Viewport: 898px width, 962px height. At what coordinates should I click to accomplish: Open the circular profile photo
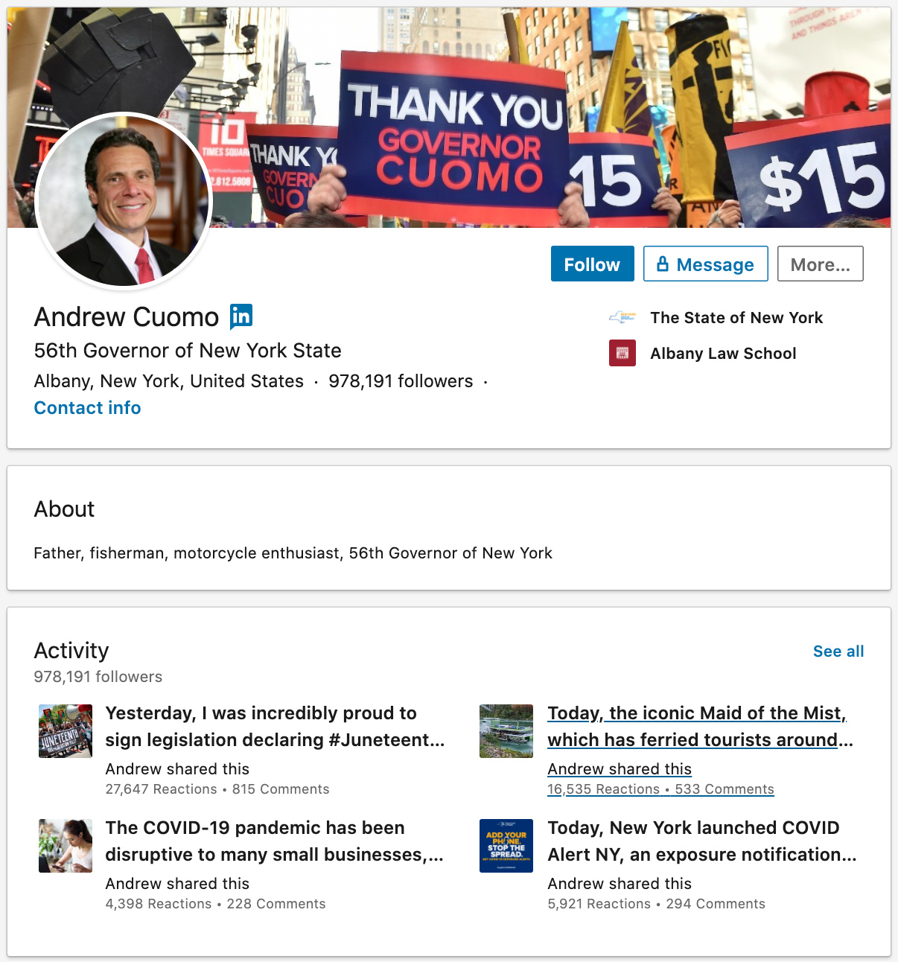coord(124,200)
